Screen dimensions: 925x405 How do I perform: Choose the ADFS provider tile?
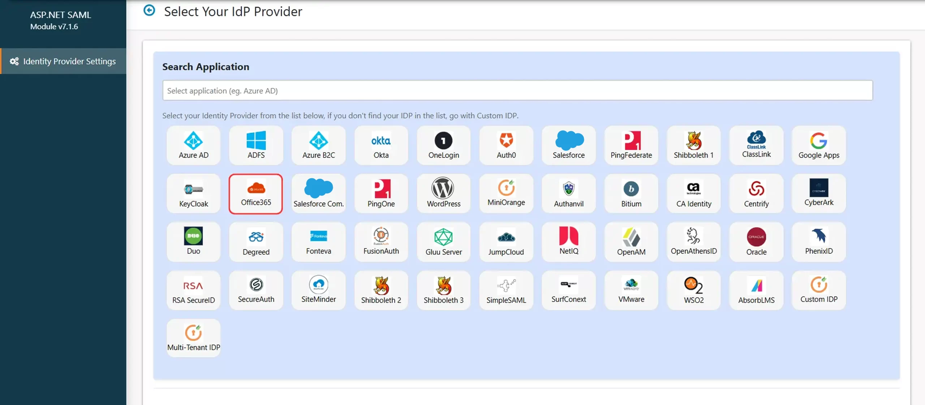256,145
